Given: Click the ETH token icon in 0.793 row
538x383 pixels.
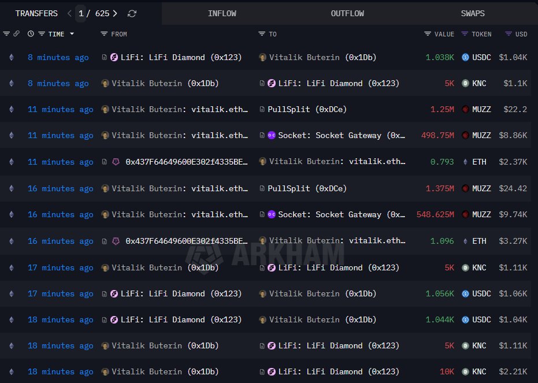Looking at the screenshot, I should (x=465, y=162).
